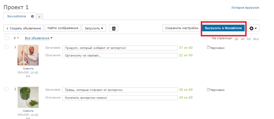This screenshot has height=119, width=274.
Task: Tick the select-all checkbox in header
Action: click(x=6, y=38)
